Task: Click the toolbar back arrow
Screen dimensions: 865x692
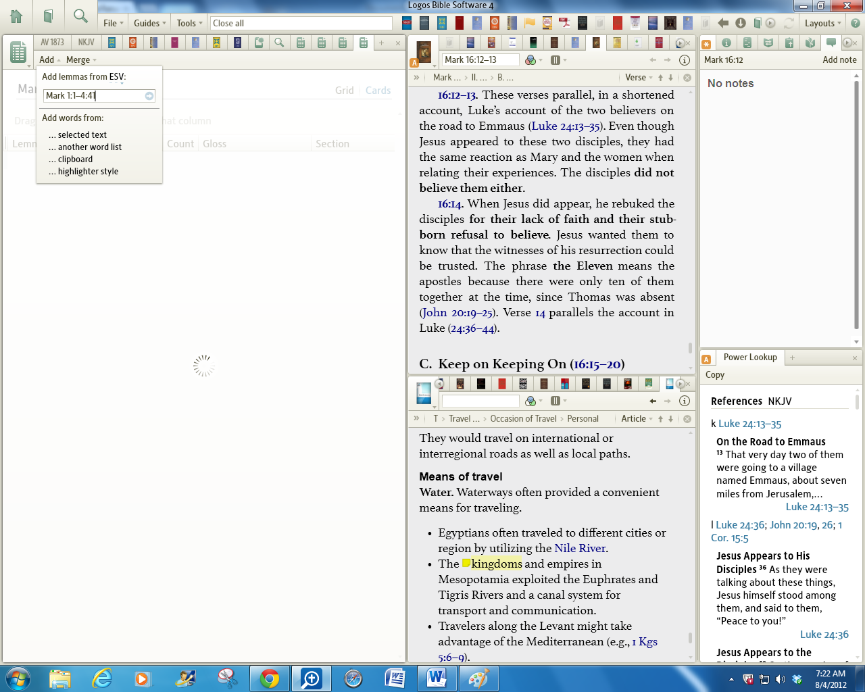Action: (x=723, y=23)
